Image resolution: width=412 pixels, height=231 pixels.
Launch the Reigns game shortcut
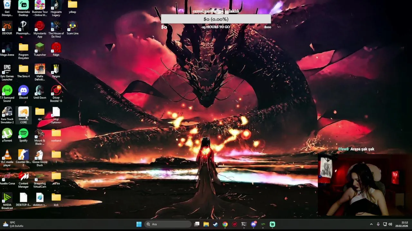pyautogui.click(x=56, y=71)
